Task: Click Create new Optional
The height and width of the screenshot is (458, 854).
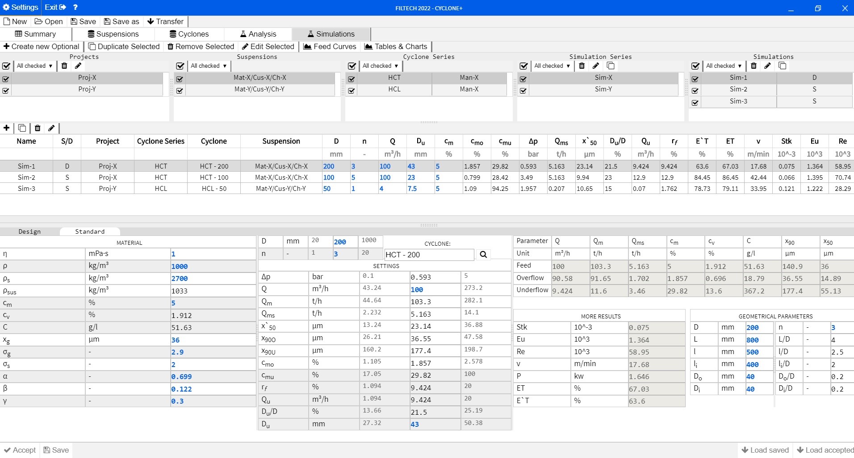Action: (x=41, y=46)
